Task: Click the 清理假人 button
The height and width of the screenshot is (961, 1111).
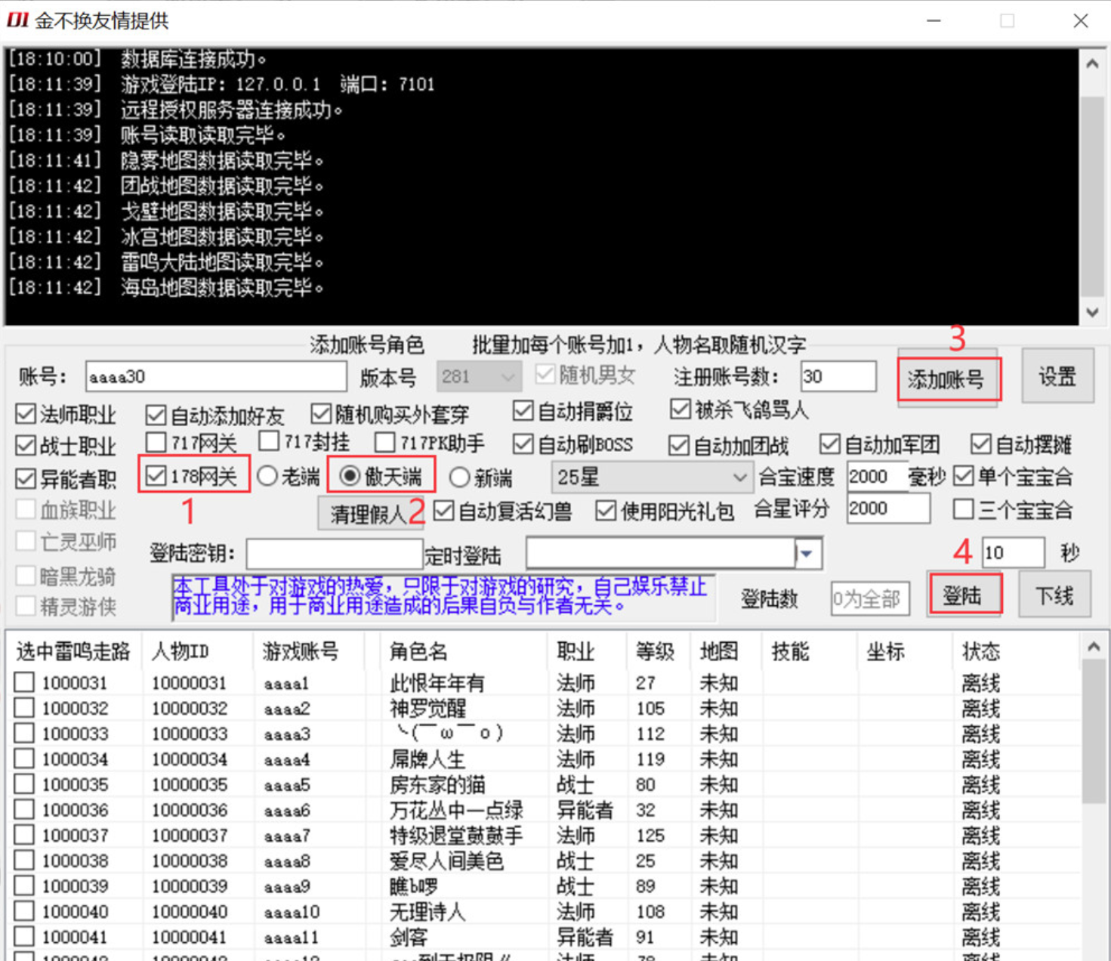Action: [370, 511]
